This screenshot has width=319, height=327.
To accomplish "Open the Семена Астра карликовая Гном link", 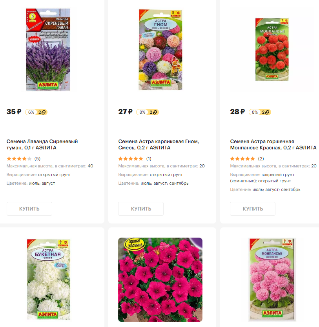I will tap(159, 144).
